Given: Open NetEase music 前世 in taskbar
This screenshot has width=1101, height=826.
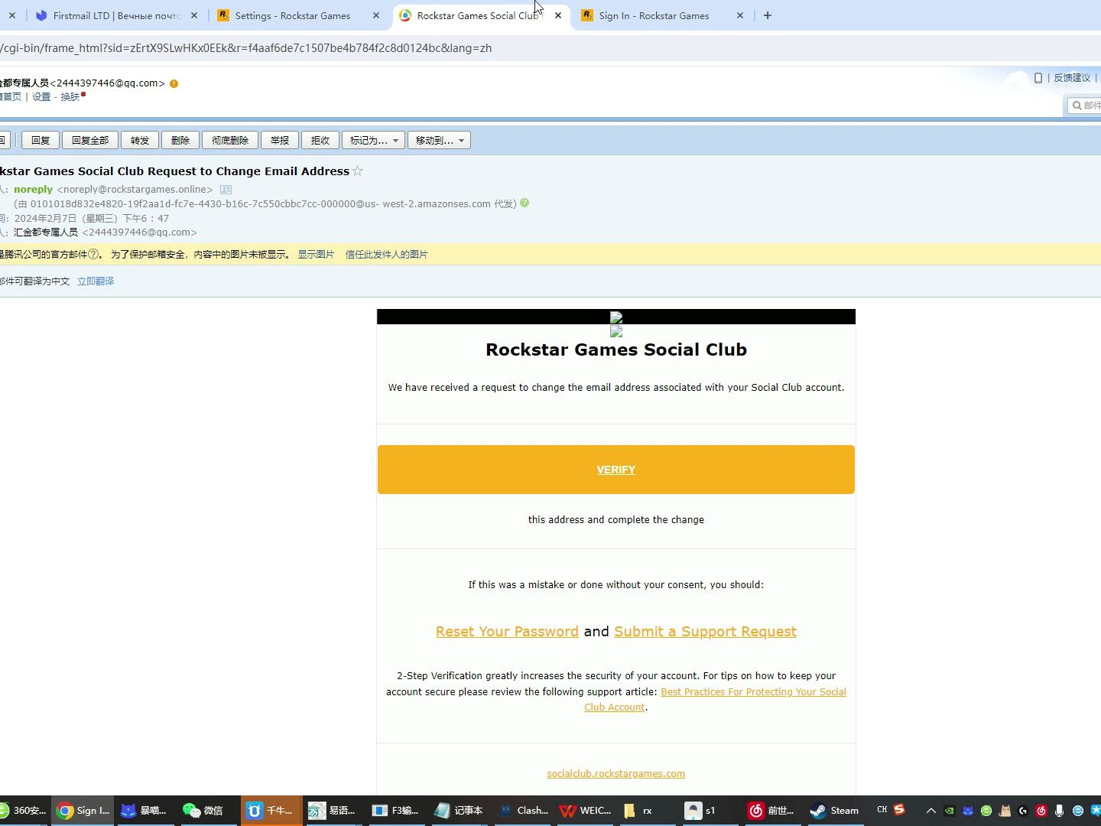Looking at the screenshot, I should coord(774,811).
